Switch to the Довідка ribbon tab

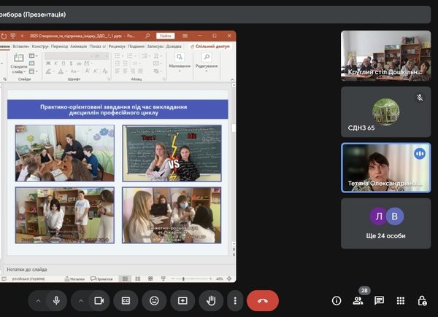(x=174, y=46)
